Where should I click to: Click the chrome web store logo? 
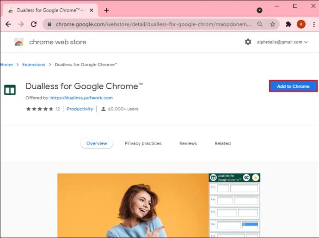pos(19,42)
